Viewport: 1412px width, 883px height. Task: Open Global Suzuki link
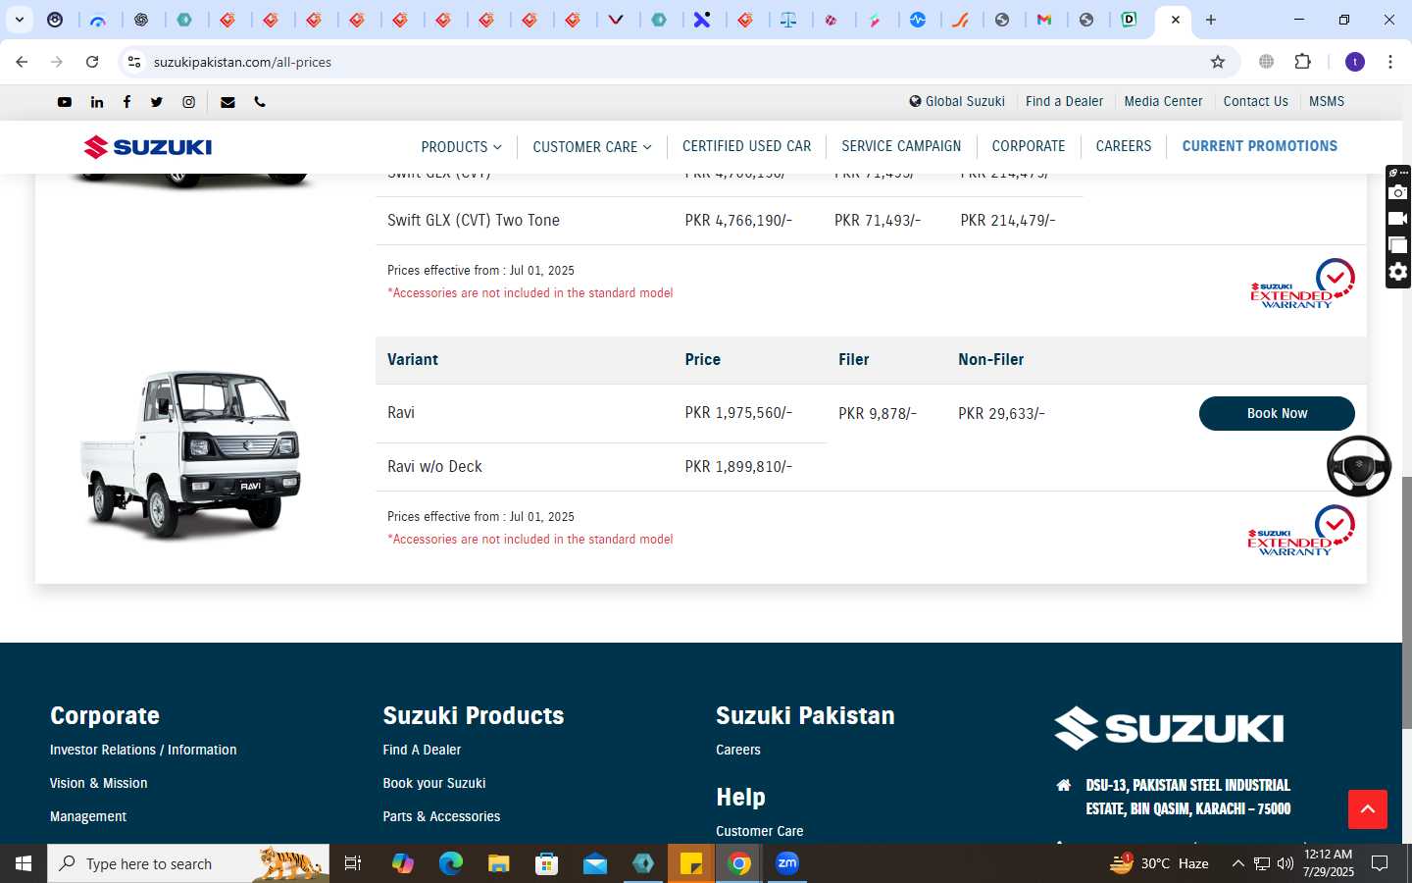pyautogui.click(x=957, y=101)
